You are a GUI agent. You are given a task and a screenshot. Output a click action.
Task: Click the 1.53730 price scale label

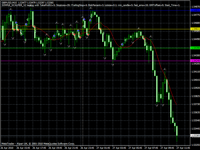coord(195,104)
